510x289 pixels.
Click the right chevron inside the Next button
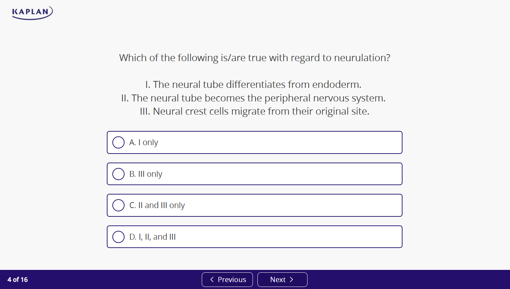coord(292,279)
